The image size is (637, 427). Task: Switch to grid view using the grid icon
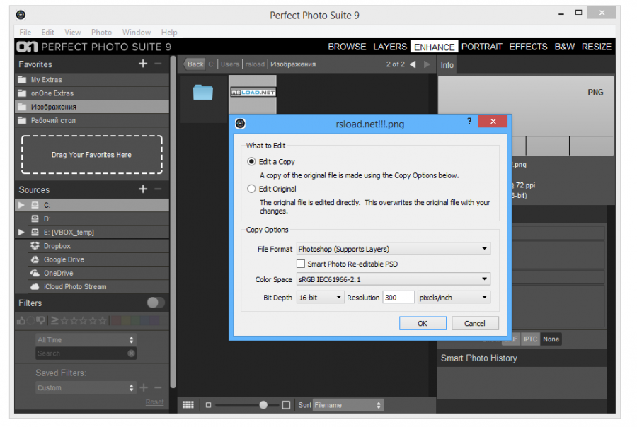pos(188,404)
